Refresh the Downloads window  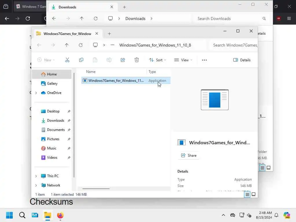click(x=96, y=18)
